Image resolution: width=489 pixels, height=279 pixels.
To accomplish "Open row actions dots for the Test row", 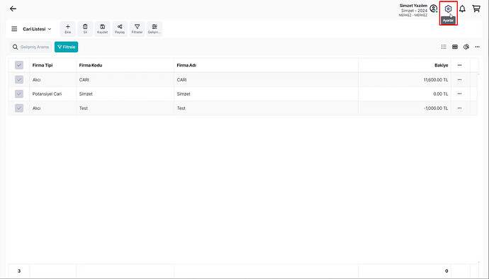I will (x=459, y=108).
